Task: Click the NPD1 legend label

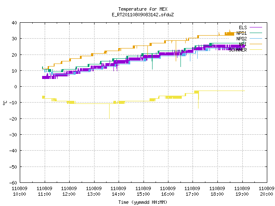Action: click(x=241, y=33)
